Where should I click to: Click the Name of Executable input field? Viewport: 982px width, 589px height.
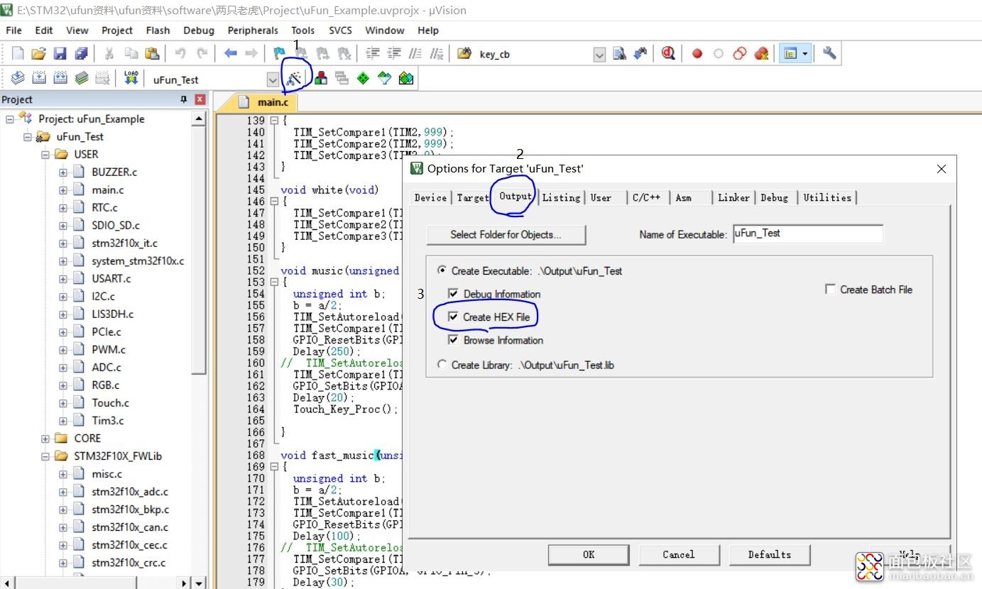click(x=808, y=233)
